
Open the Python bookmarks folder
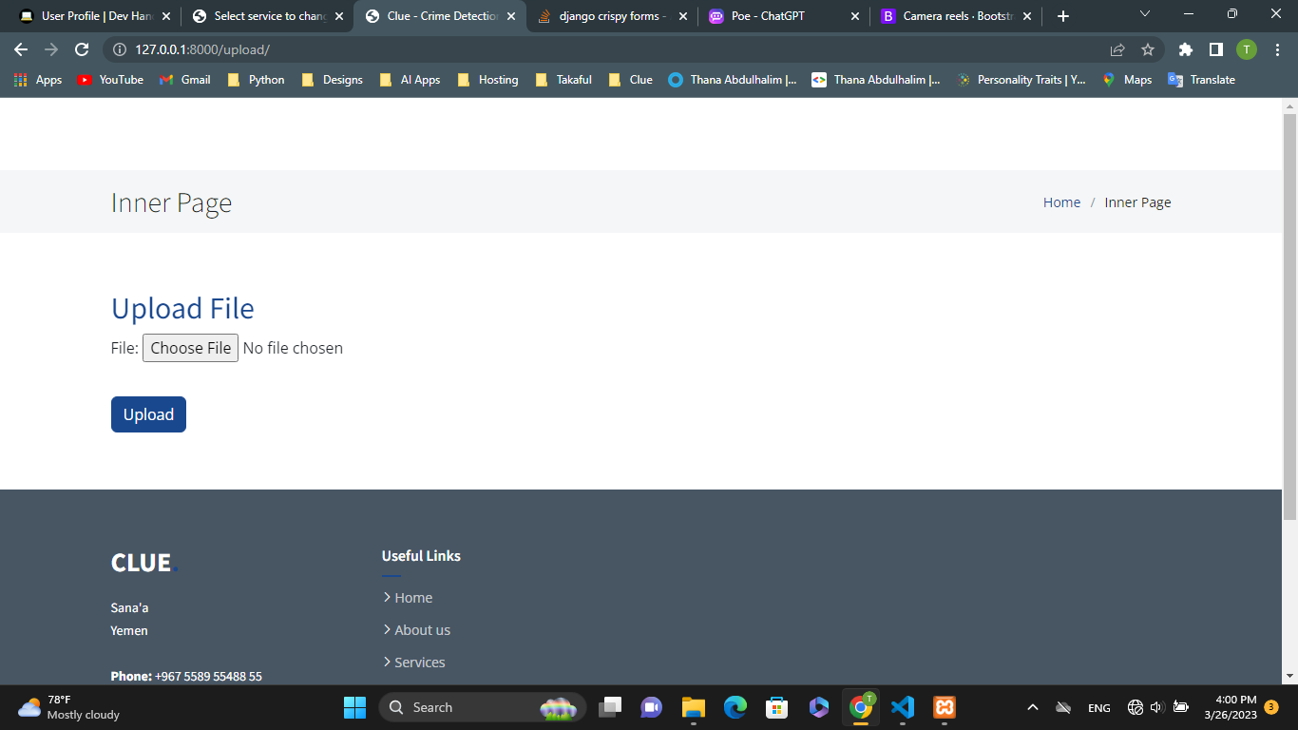coord(257,80)
